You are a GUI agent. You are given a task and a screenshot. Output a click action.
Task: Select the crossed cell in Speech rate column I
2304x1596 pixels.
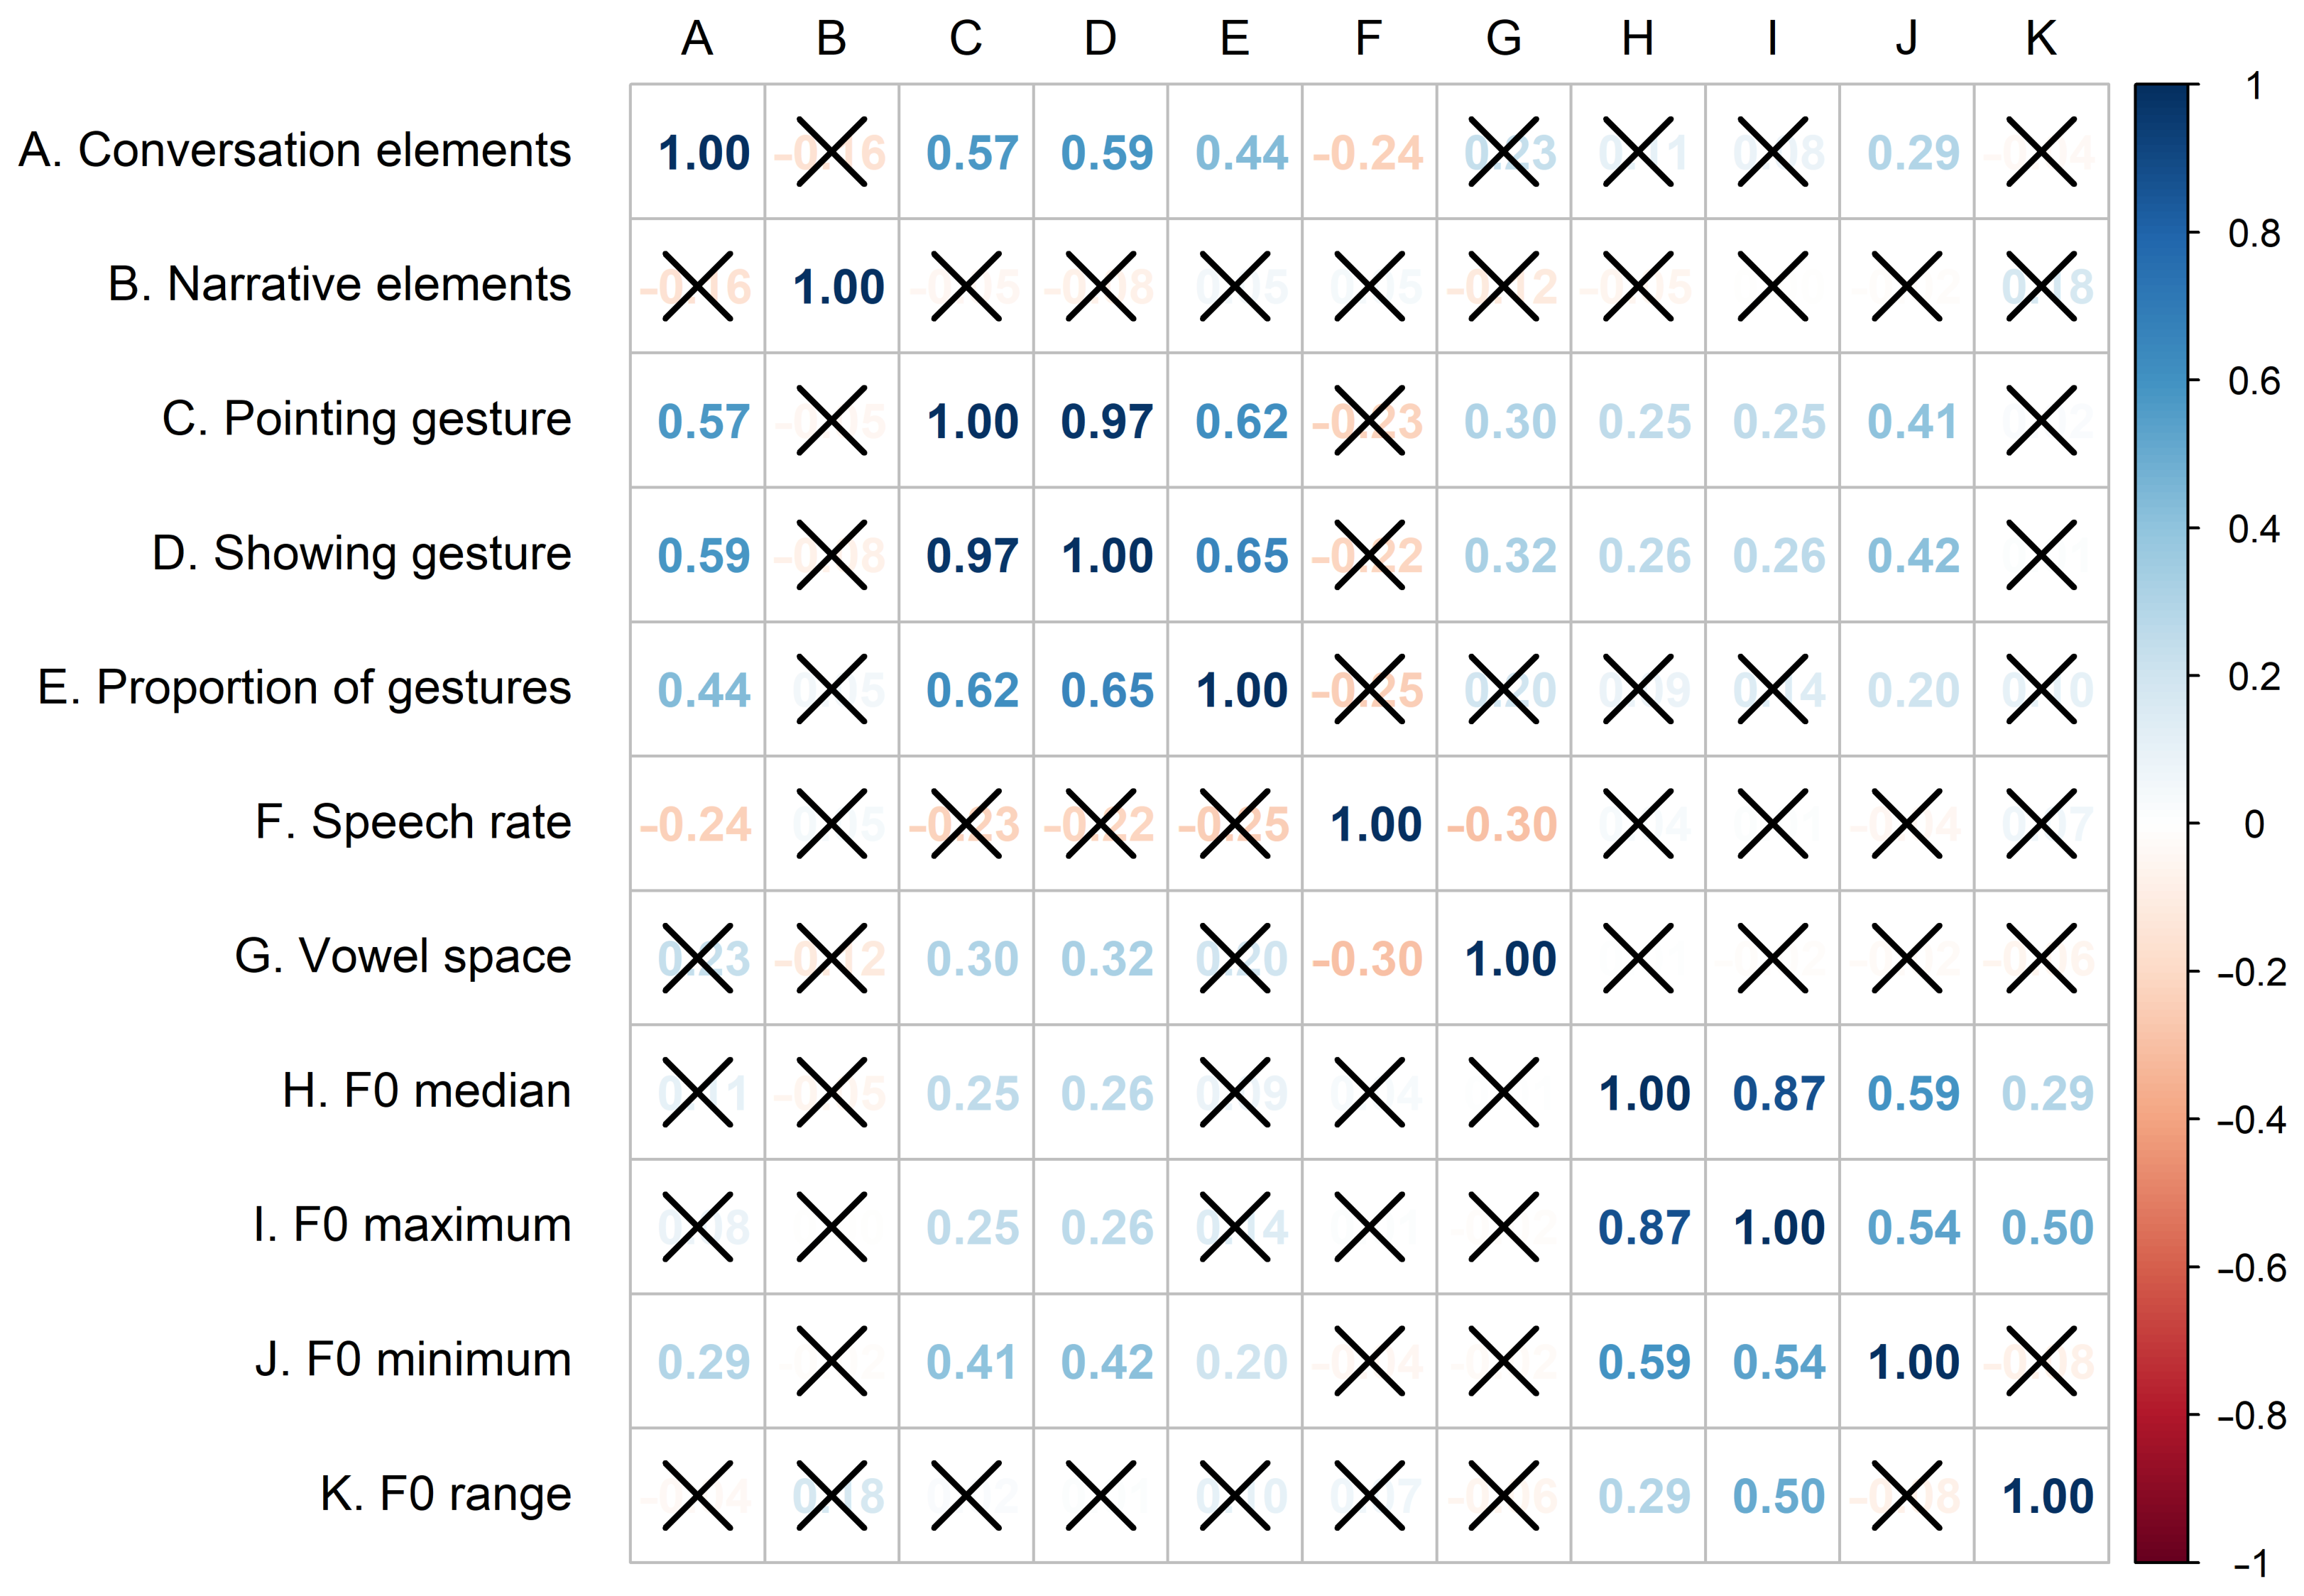(1772, 824)
